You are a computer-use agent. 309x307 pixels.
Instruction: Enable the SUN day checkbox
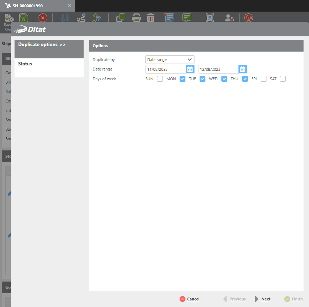click(160, 79)
